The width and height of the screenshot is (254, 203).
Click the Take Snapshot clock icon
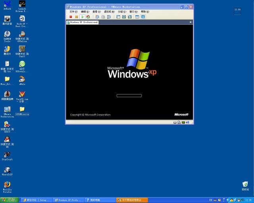97,17
